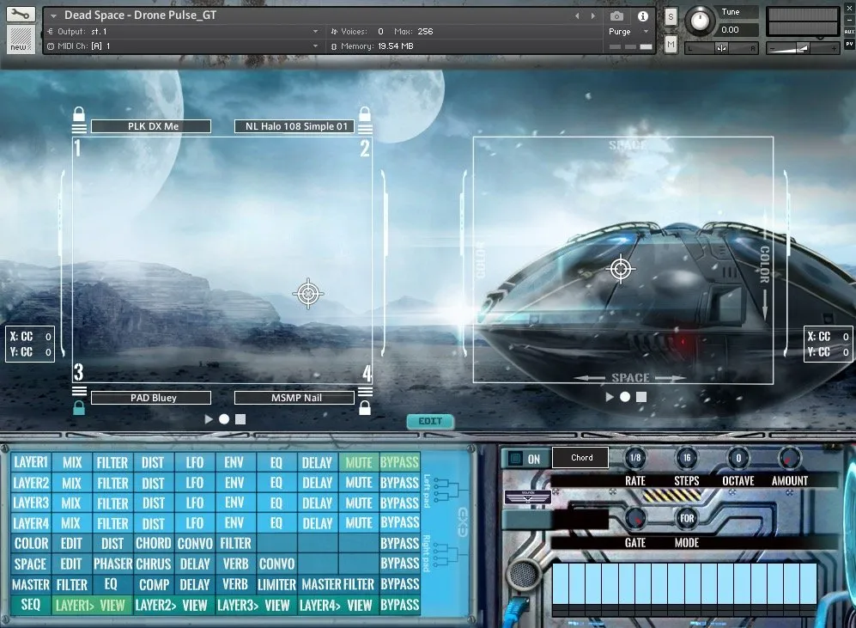856x628 pixels.
Task: Record right pad motion with circle button
Action: [x=625, y=397]
